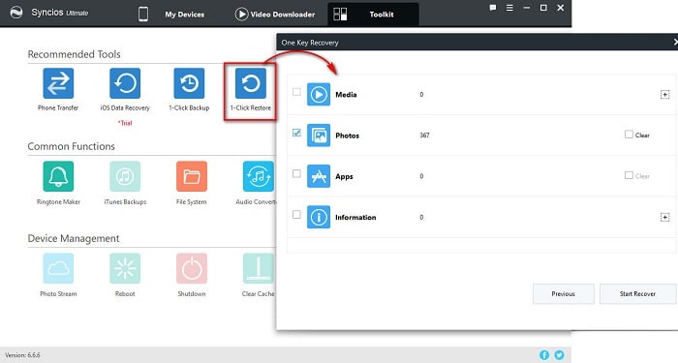Switch to My Devices tab
The image size is (678, 363).
[185, 15]
